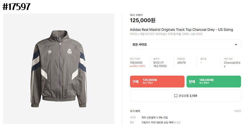Add to 관심상품 2,109 wishlist
Screen dimensions: 244x138
pos(185,96)
